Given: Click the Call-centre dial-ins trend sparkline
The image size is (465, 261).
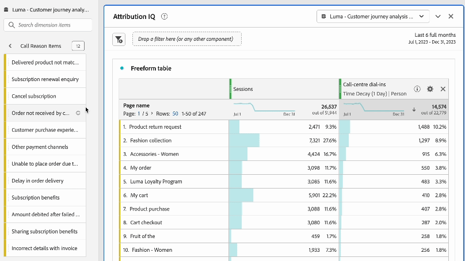Looking at the screenshot, I should pyautogui.click(x=373, y=108).
